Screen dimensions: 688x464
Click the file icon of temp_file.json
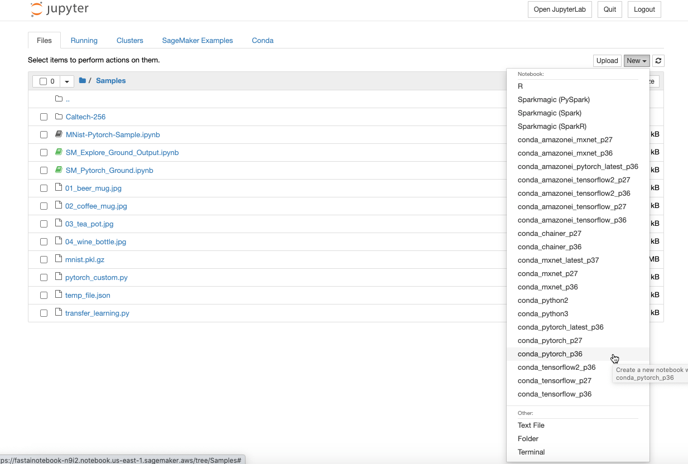coord(59,295)
